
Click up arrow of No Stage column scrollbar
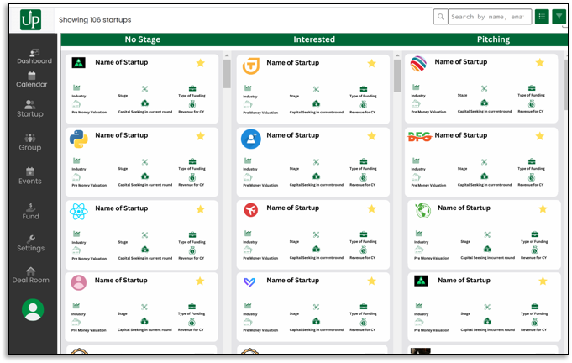tap(227, 55)
